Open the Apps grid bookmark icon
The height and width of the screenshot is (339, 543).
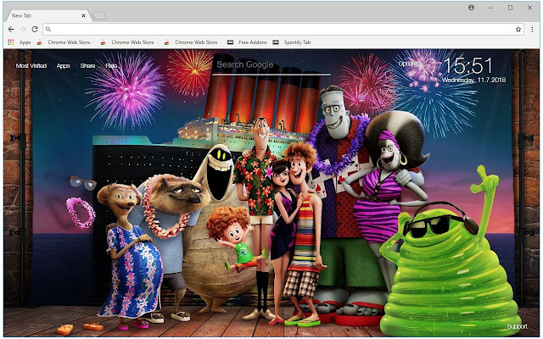pyautogui.click(x=11, y=42)
